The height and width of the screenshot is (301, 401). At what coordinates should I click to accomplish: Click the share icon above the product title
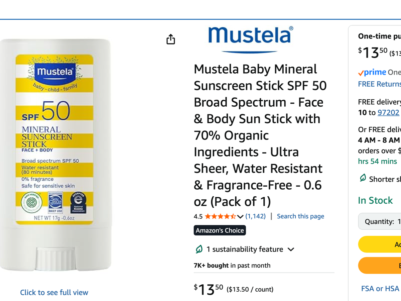(x=170, y=39)
